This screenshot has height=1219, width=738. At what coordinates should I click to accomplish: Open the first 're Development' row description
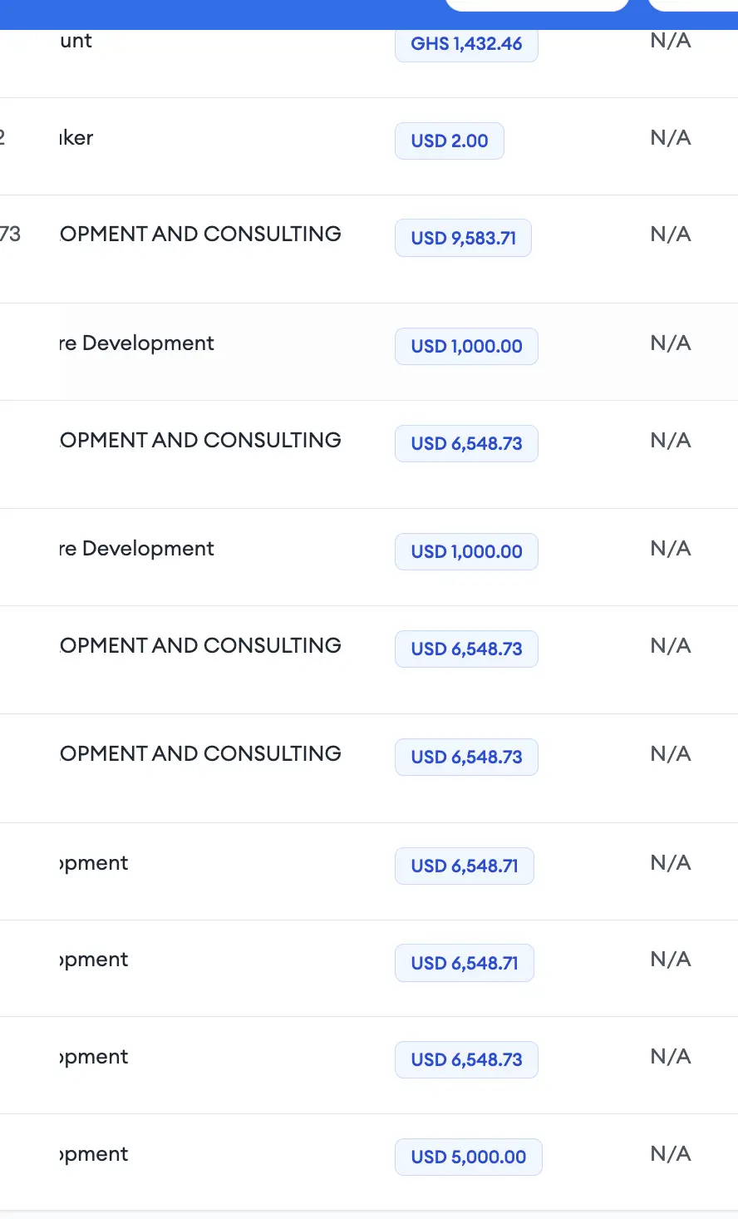pos(137,343)
